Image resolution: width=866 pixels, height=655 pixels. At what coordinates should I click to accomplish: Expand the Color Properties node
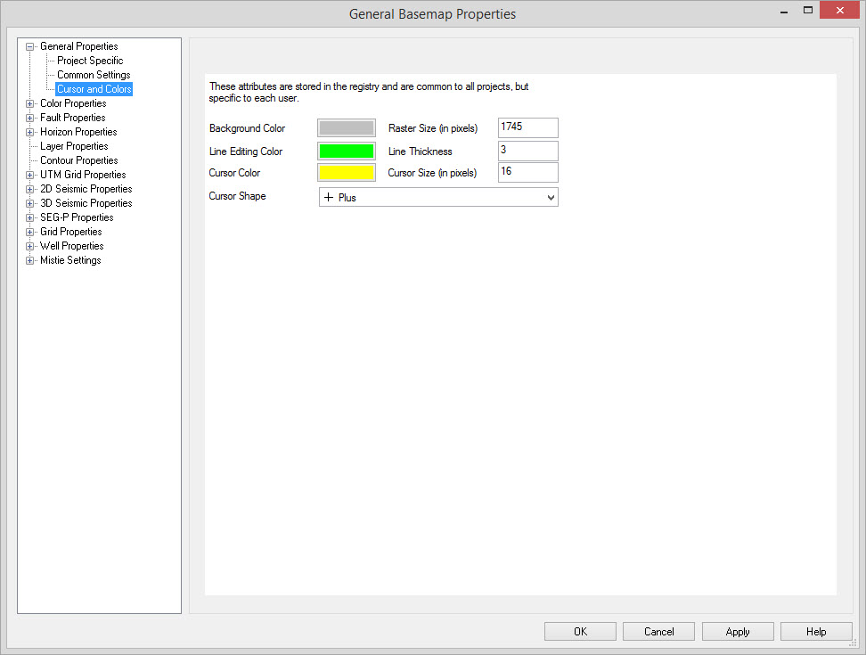(x=30, y=103)
